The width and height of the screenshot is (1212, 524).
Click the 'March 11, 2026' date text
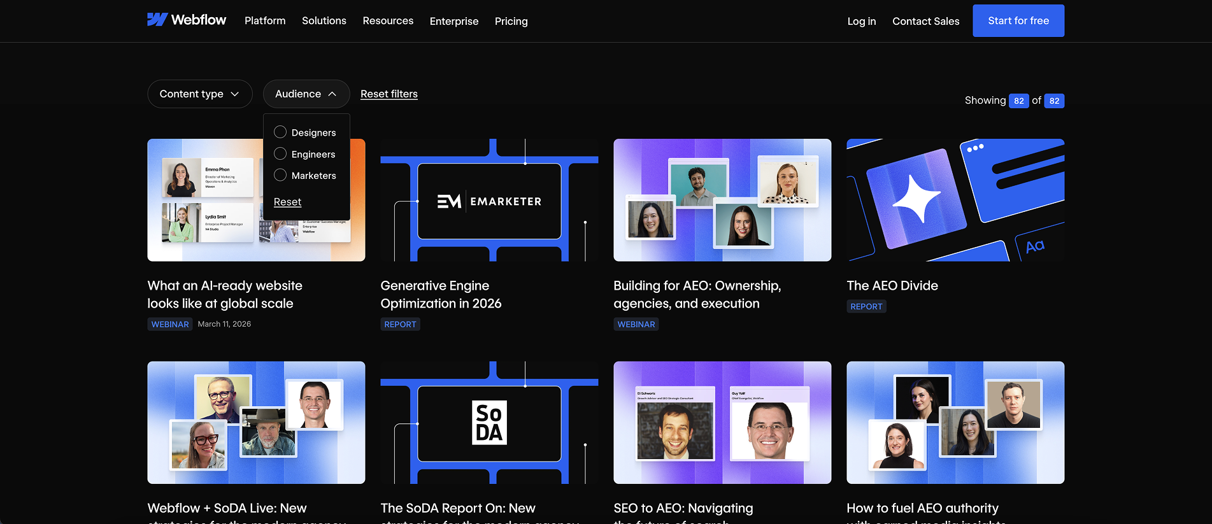tap(224, 324)
